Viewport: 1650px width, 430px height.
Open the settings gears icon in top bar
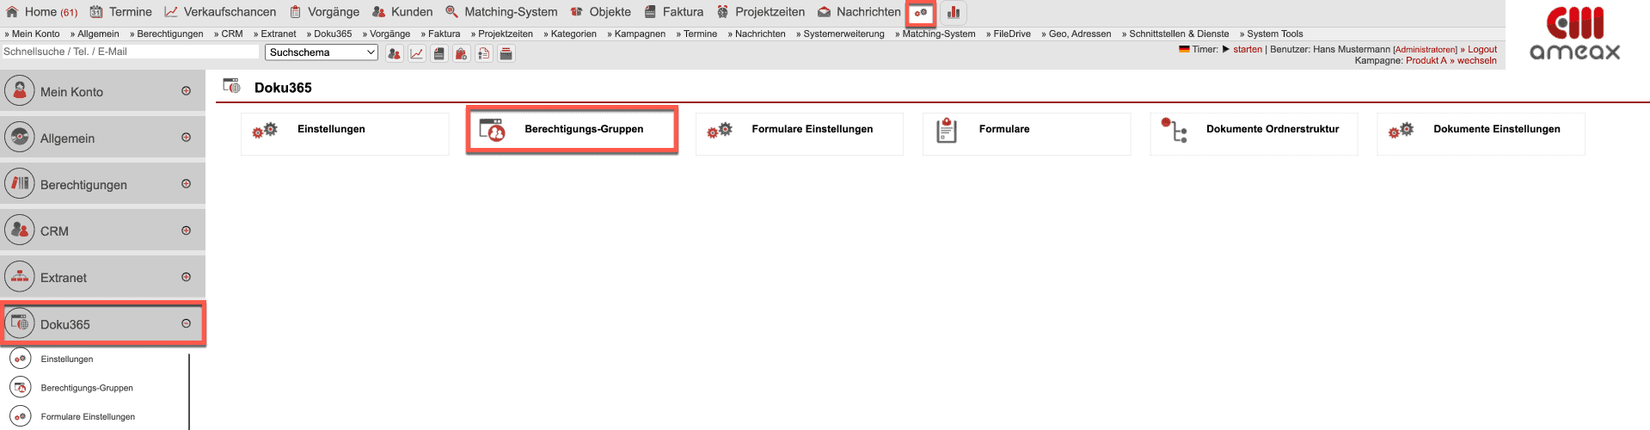coord(921,13)
